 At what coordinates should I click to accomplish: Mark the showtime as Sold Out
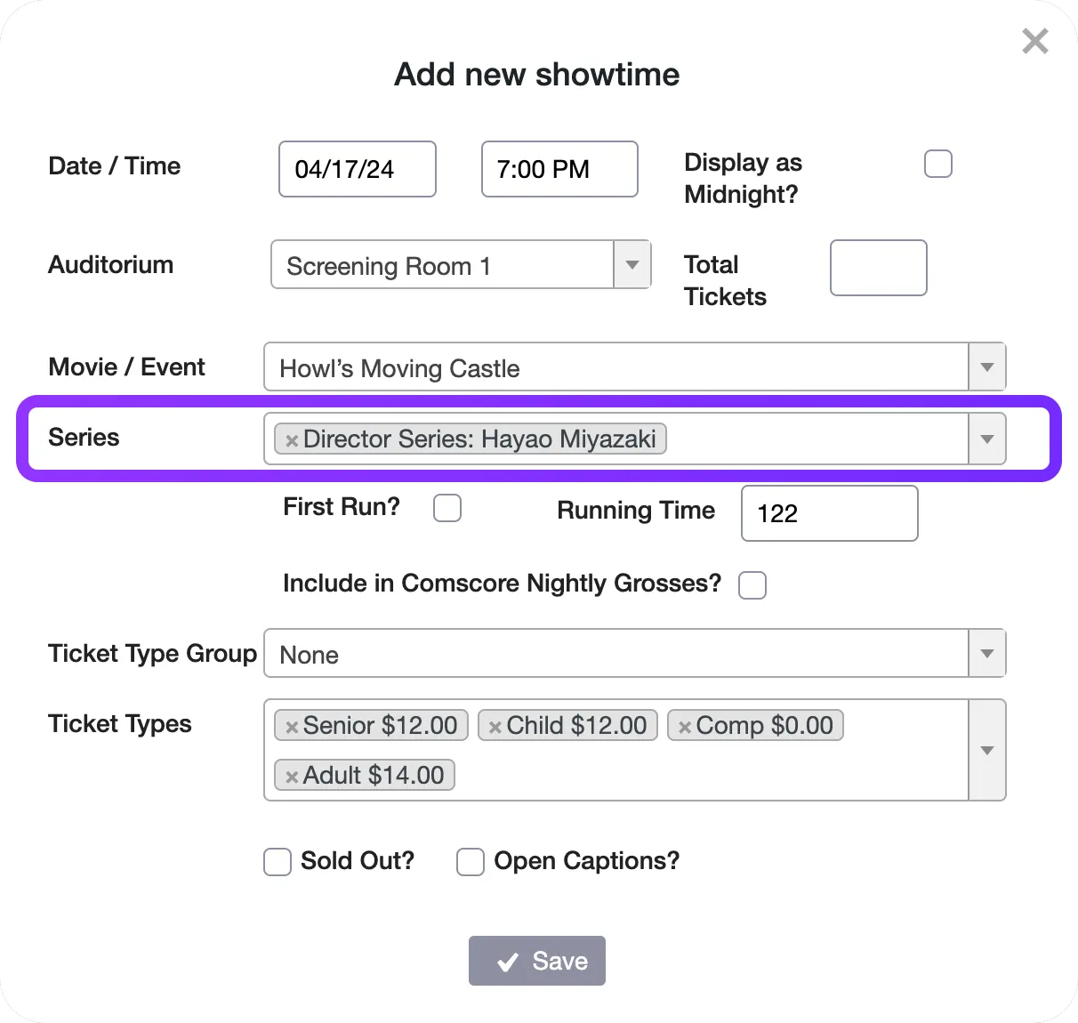click(x=278, y=862)
